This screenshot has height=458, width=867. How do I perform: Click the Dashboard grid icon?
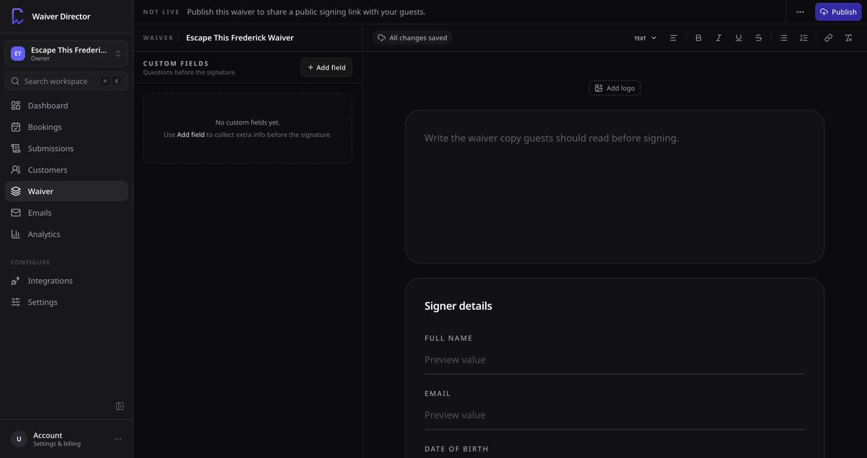[16, 105]
